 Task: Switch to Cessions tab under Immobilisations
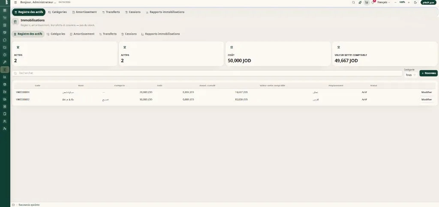129,34
